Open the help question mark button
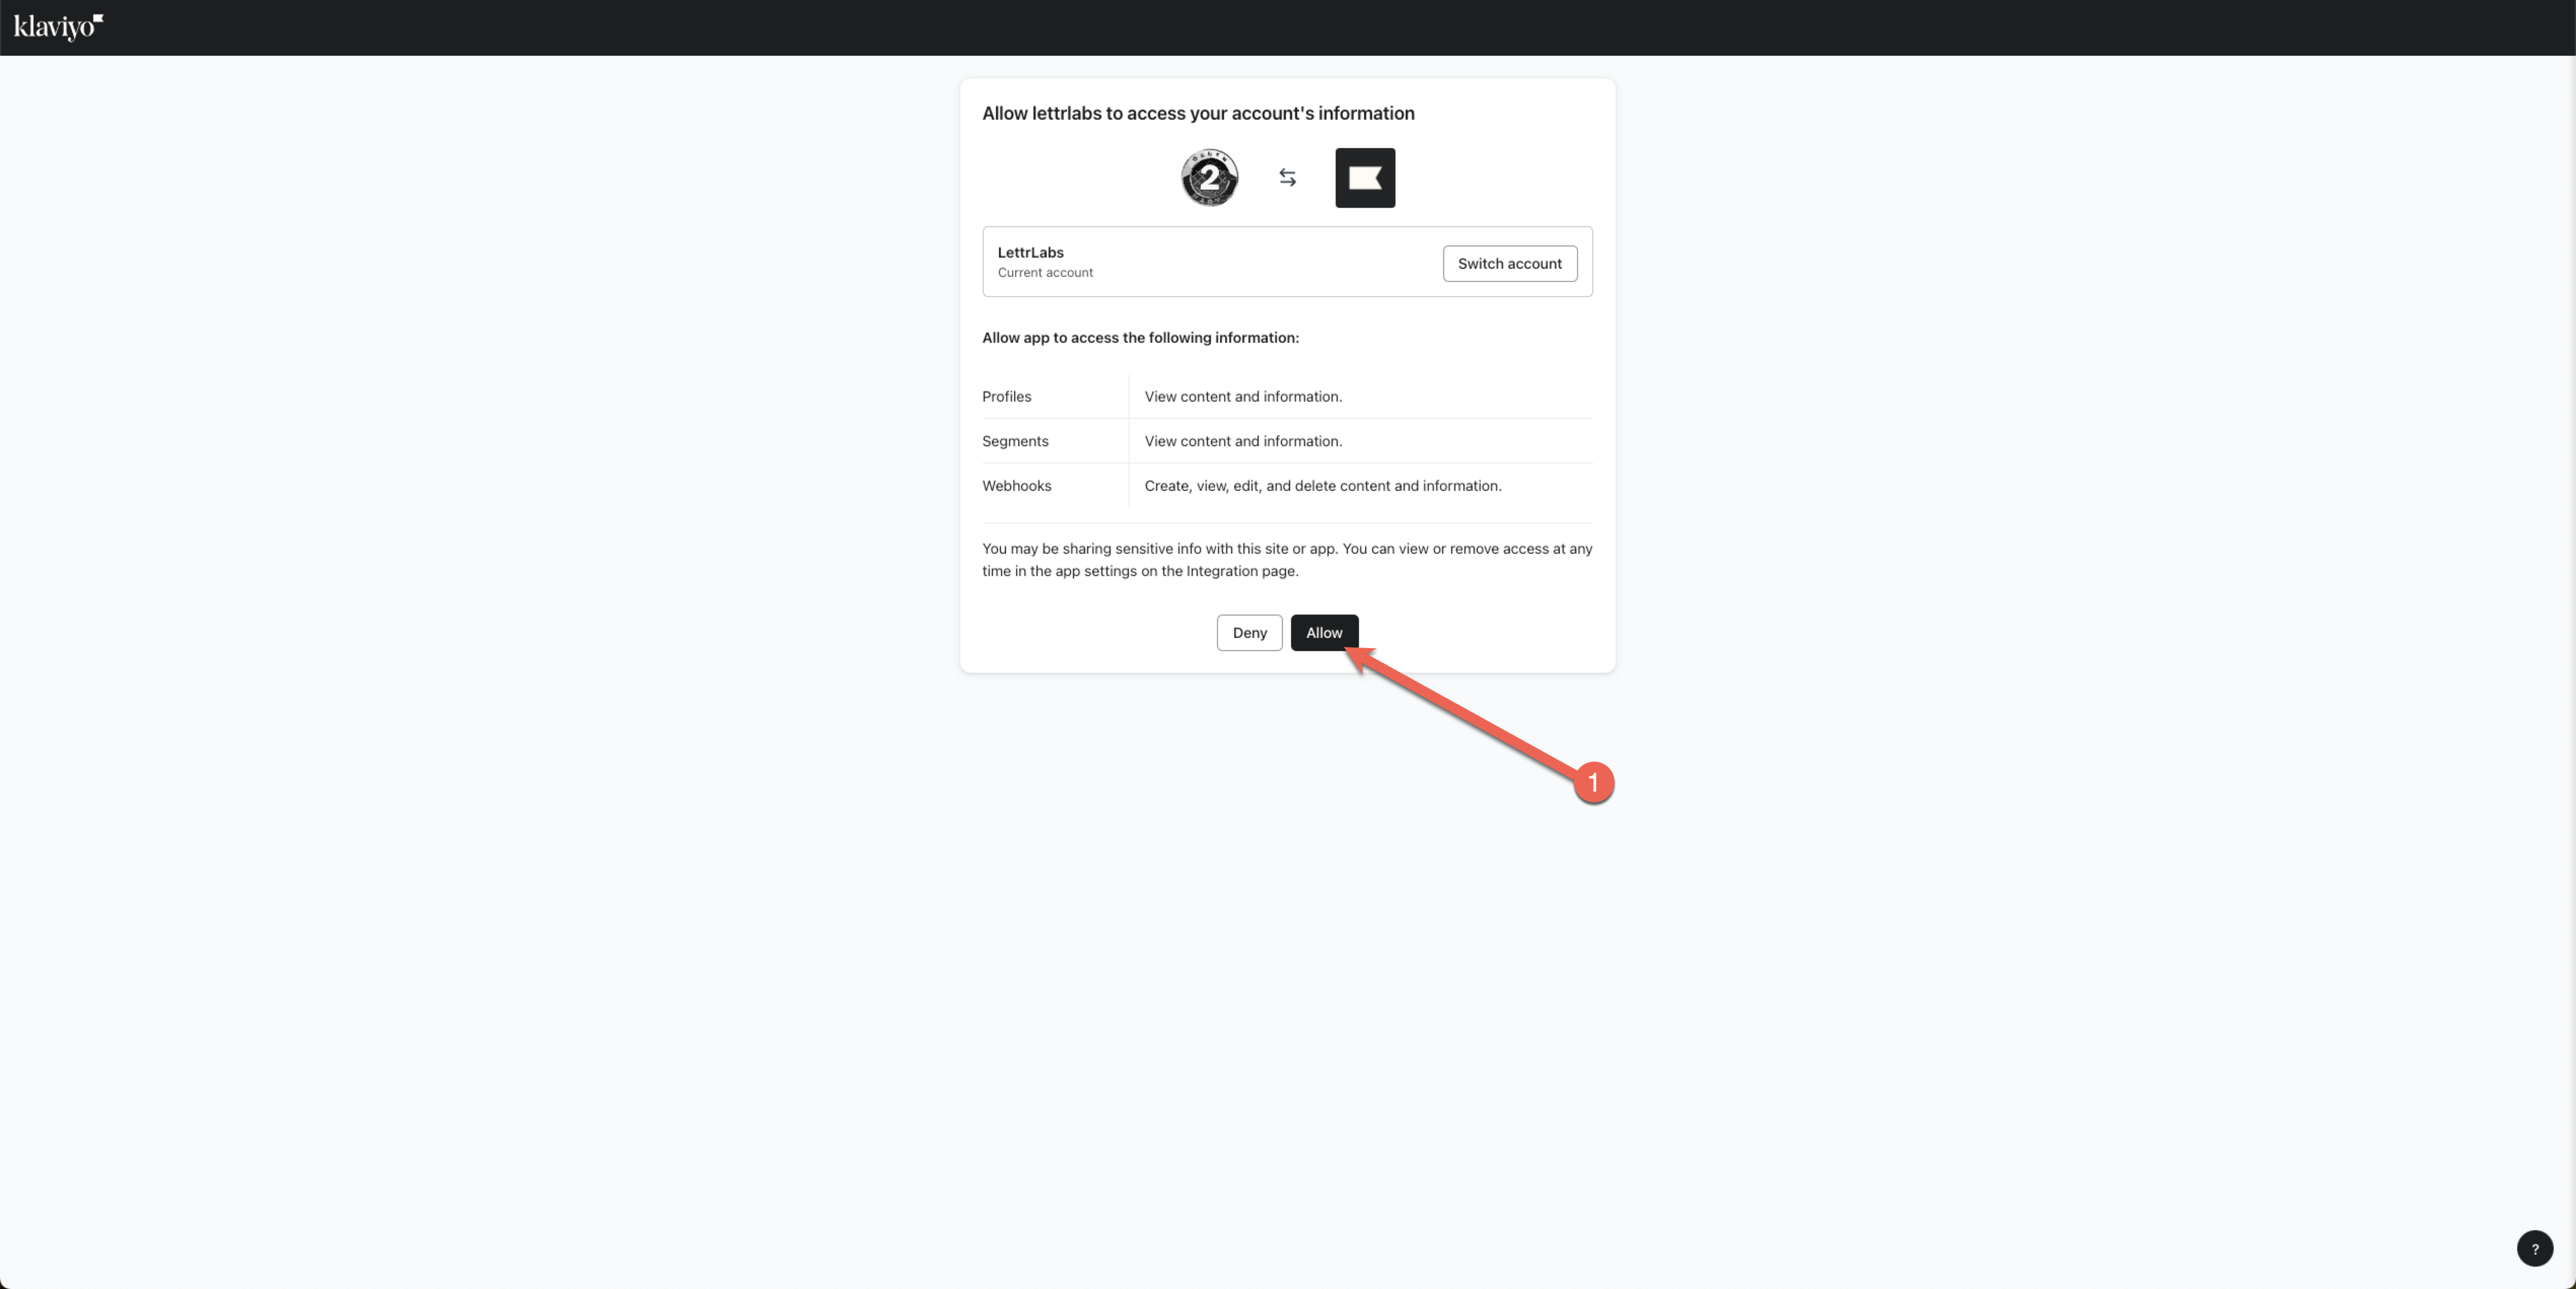 [2534, 1248]
